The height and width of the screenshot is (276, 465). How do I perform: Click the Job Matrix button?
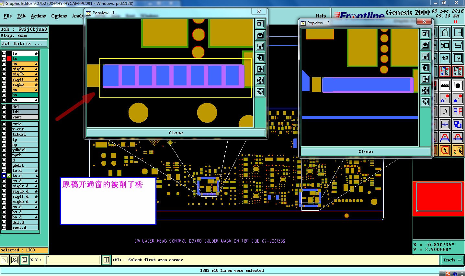[x=24, y=43]
